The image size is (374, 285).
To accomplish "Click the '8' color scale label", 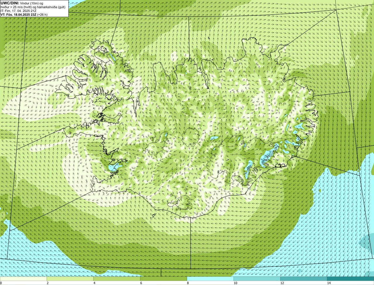I will (188, 283).
